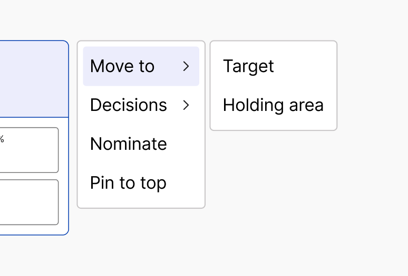Expand the Decisions submenu item
Viewport: 408px width, 276px height.
141,105
